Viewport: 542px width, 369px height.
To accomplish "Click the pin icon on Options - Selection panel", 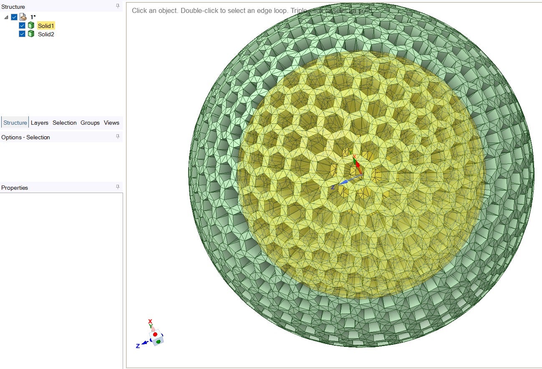I will click(118, 137).
